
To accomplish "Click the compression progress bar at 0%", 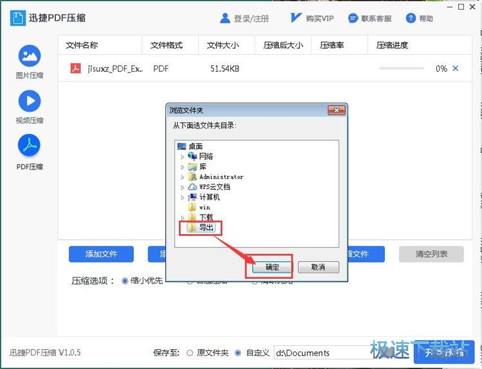I will click(x=402, y=68).
